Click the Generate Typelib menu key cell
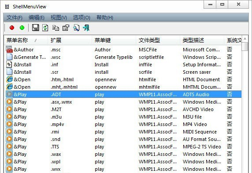Screen dimensions: 252x173 click(x=114, y=57)
